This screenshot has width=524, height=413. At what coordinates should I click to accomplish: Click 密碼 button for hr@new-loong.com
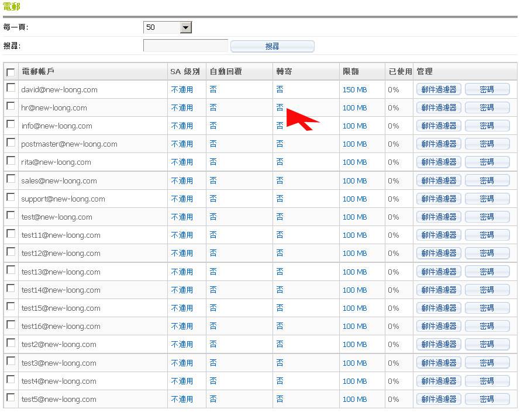487,108
